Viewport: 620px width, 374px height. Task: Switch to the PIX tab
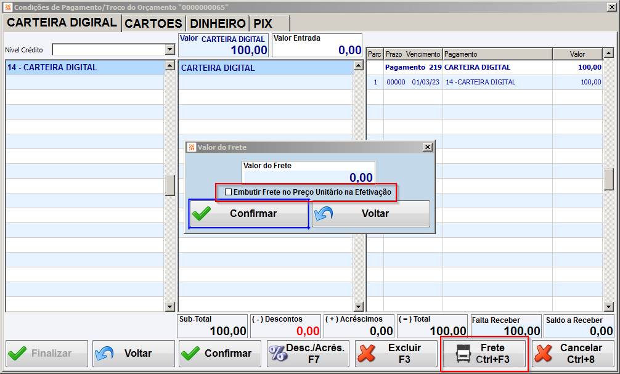point(269,23)
